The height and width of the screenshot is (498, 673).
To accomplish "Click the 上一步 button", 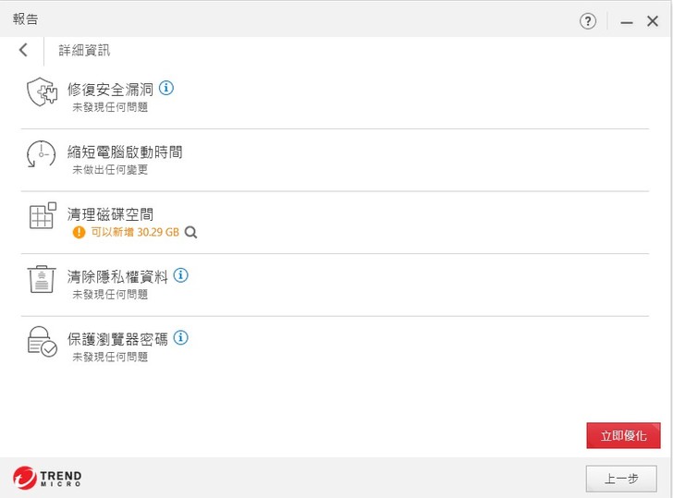I will (x=621, y=479).
